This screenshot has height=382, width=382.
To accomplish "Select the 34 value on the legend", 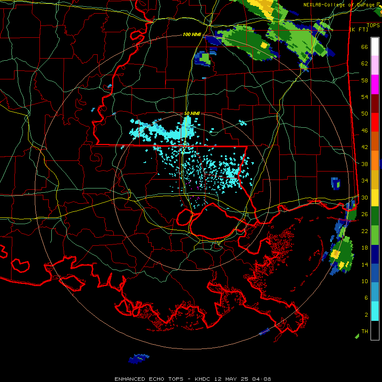I will pos(365,181).
